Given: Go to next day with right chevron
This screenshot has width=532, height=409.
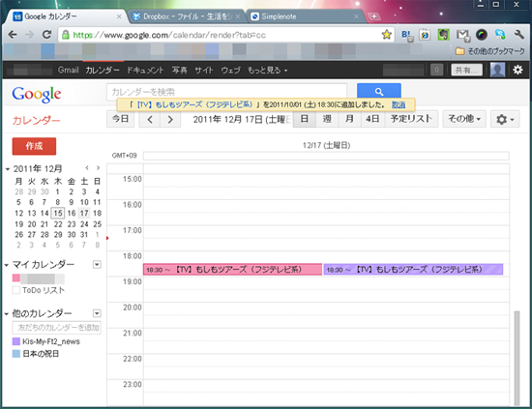Looking at the screenshot, I should click(170, 119).
